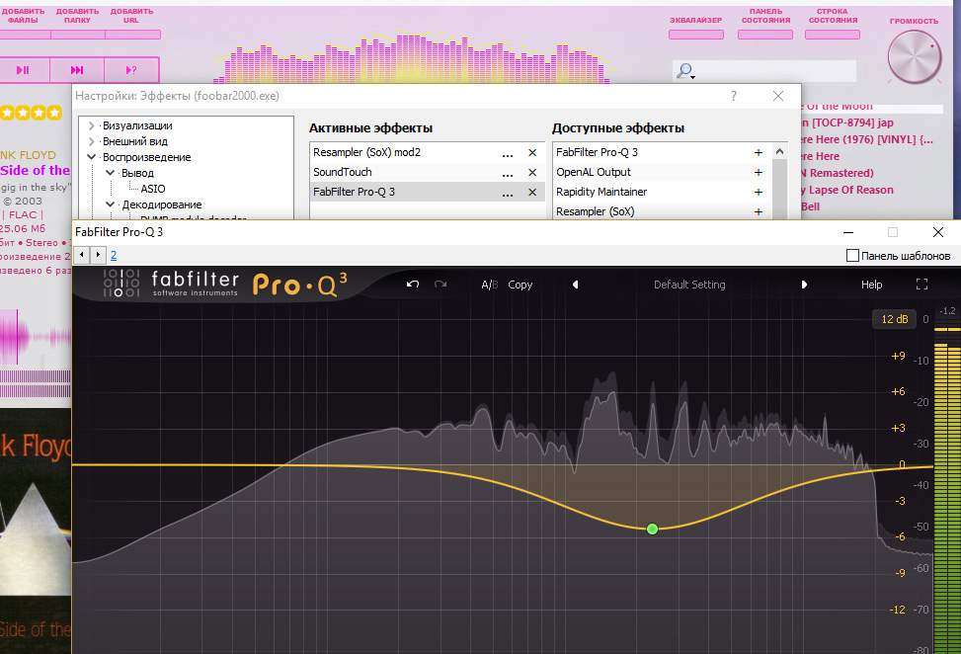Open the 12 dB display range dropdown
Screen dimensions: 961x654
893,319
